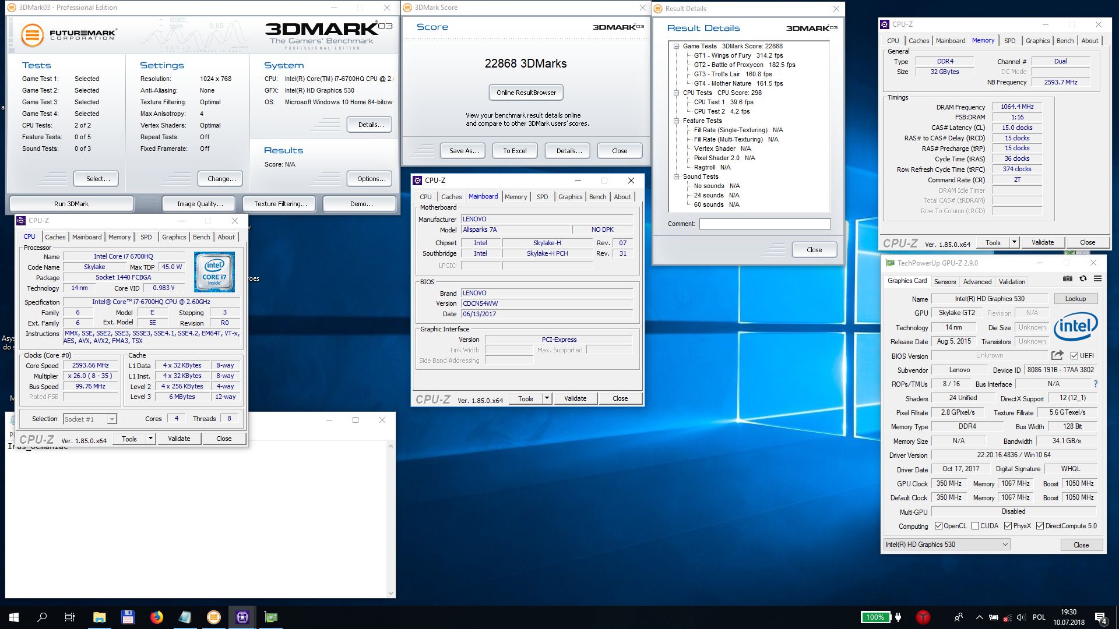The image size is (1119, 629).
Task: Click the Bus Interface question mark
Action: point(1096,384)
